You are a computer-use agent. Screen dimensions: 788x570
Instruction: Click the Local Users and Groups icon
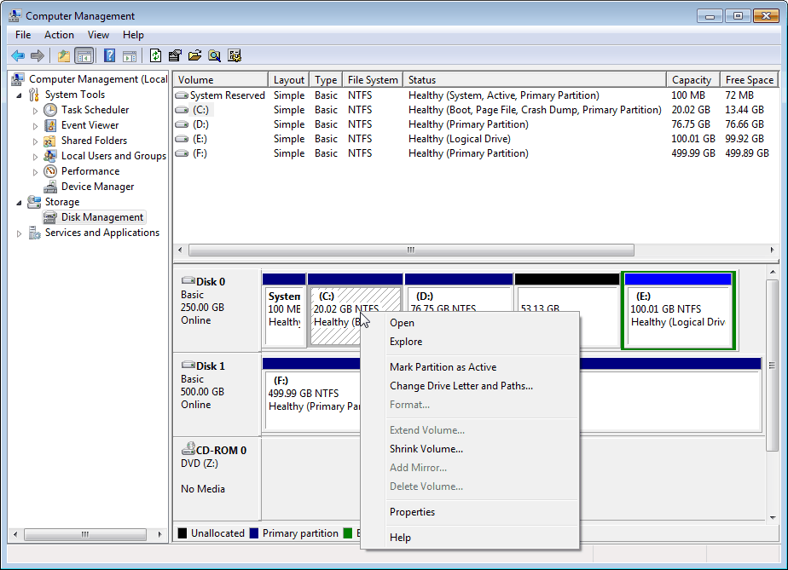click(x=49, y=156)
